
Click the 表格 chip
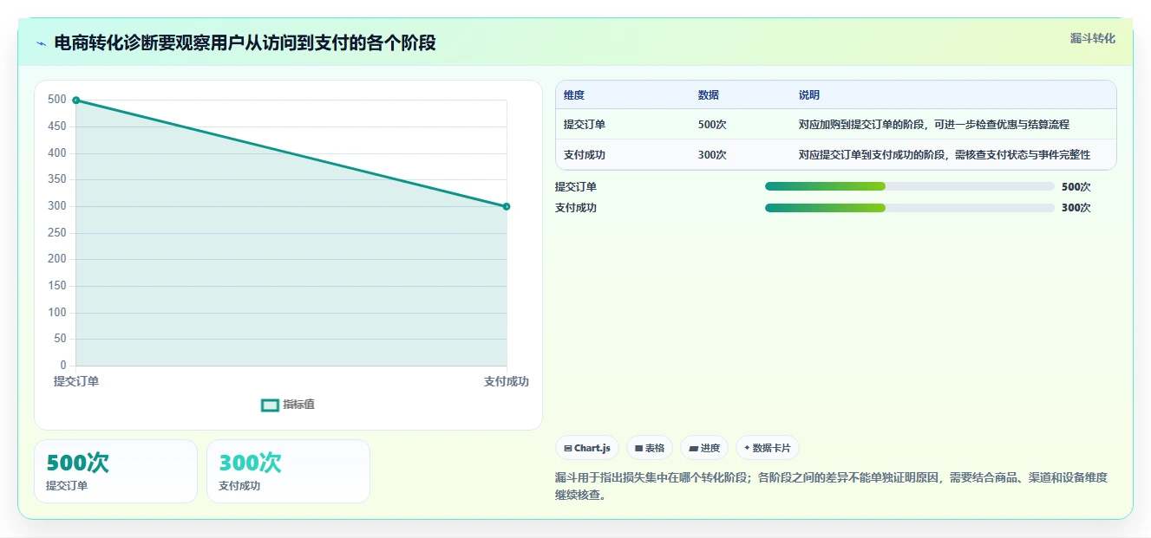pos(650,448)
